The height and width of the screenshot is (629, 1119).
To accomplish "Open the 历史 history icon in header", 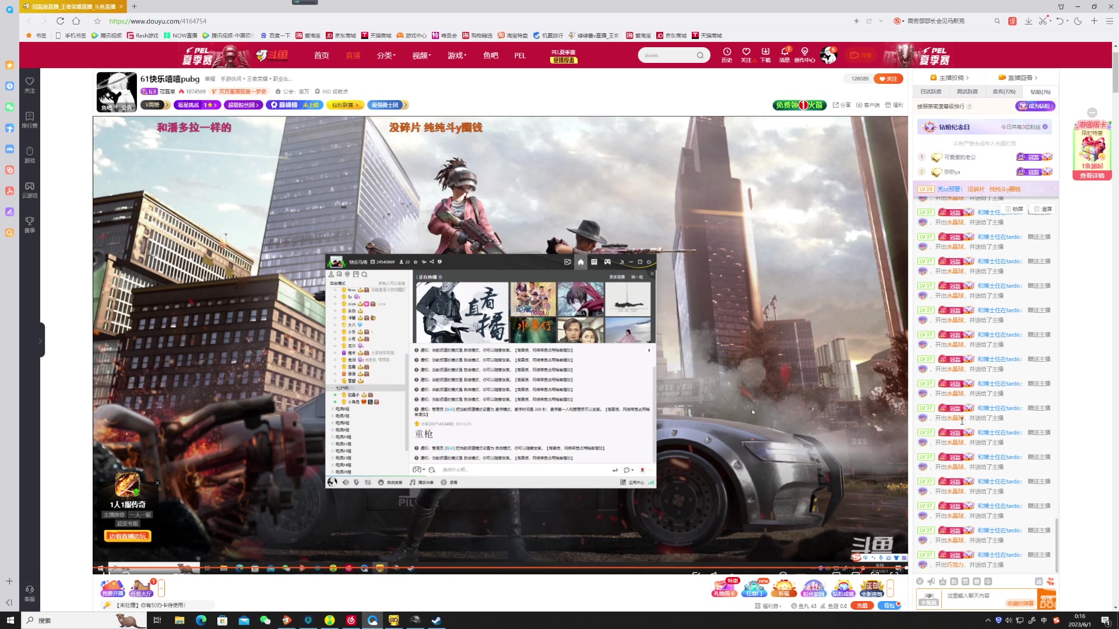I will (727, 55).
